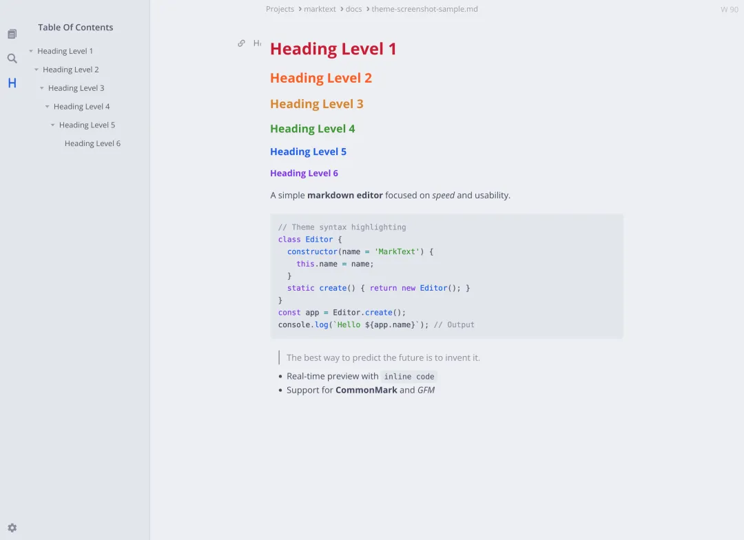The width and height of the screenshot is (744, 540).
Task: Open the files sidebar panel icon
Action: (x=12, y=34)
